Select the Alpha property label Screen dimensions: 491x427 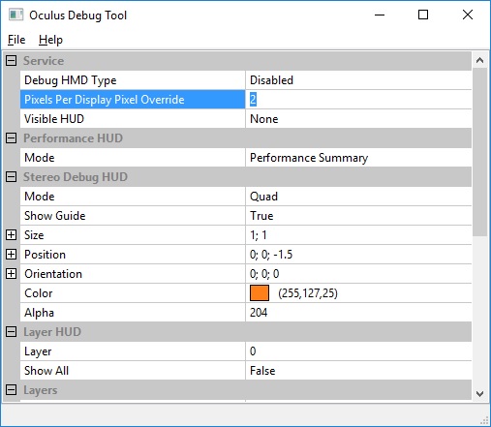coord(39,313)
